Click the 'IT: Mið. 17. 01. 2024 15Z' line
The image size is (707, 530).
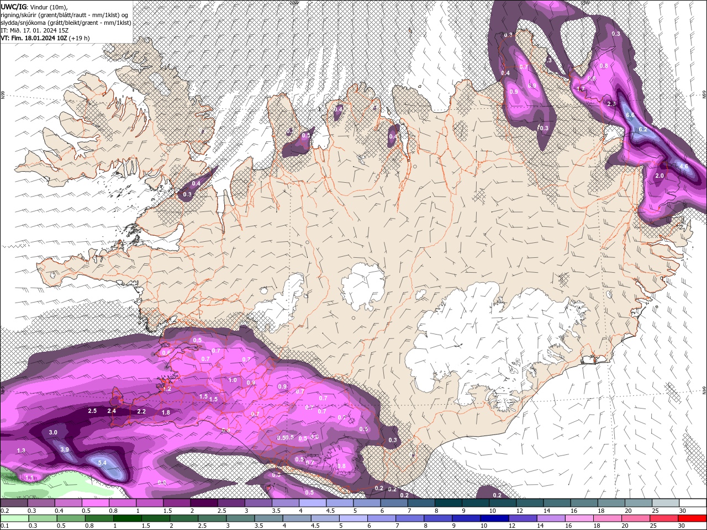click(x=36, y=30)
